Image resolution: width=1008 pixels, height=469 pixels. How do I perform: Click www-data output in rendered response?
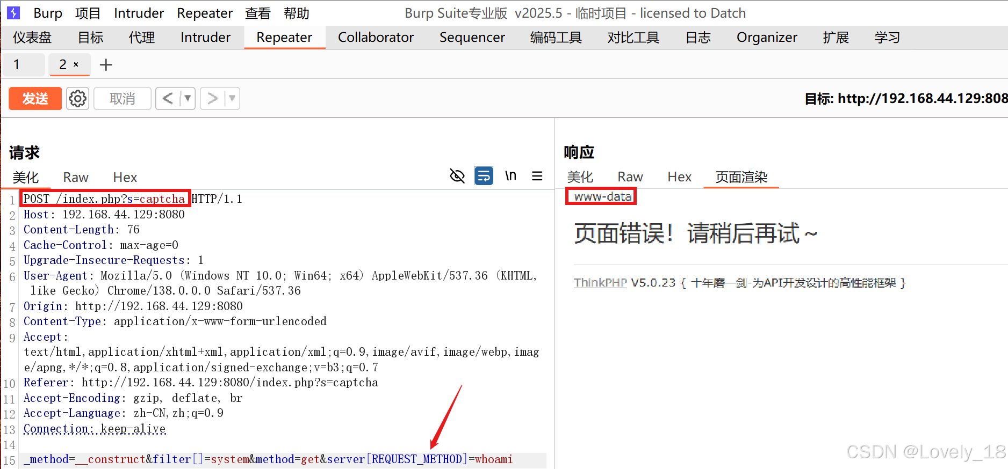point(602,196)
